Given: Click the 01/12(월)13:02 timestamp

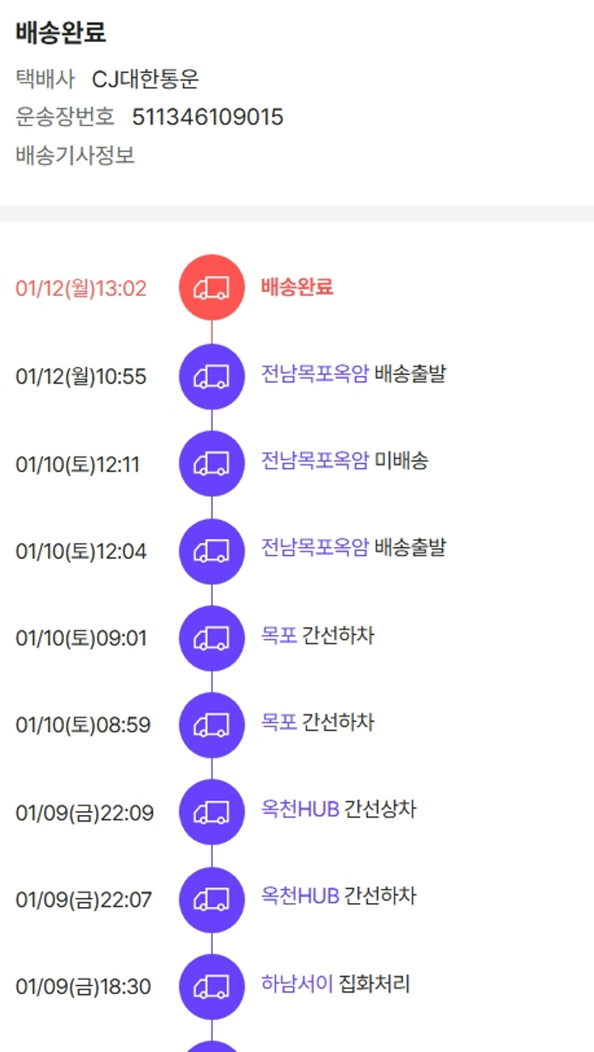Looking at the screenshot, I should click(82, 289).
